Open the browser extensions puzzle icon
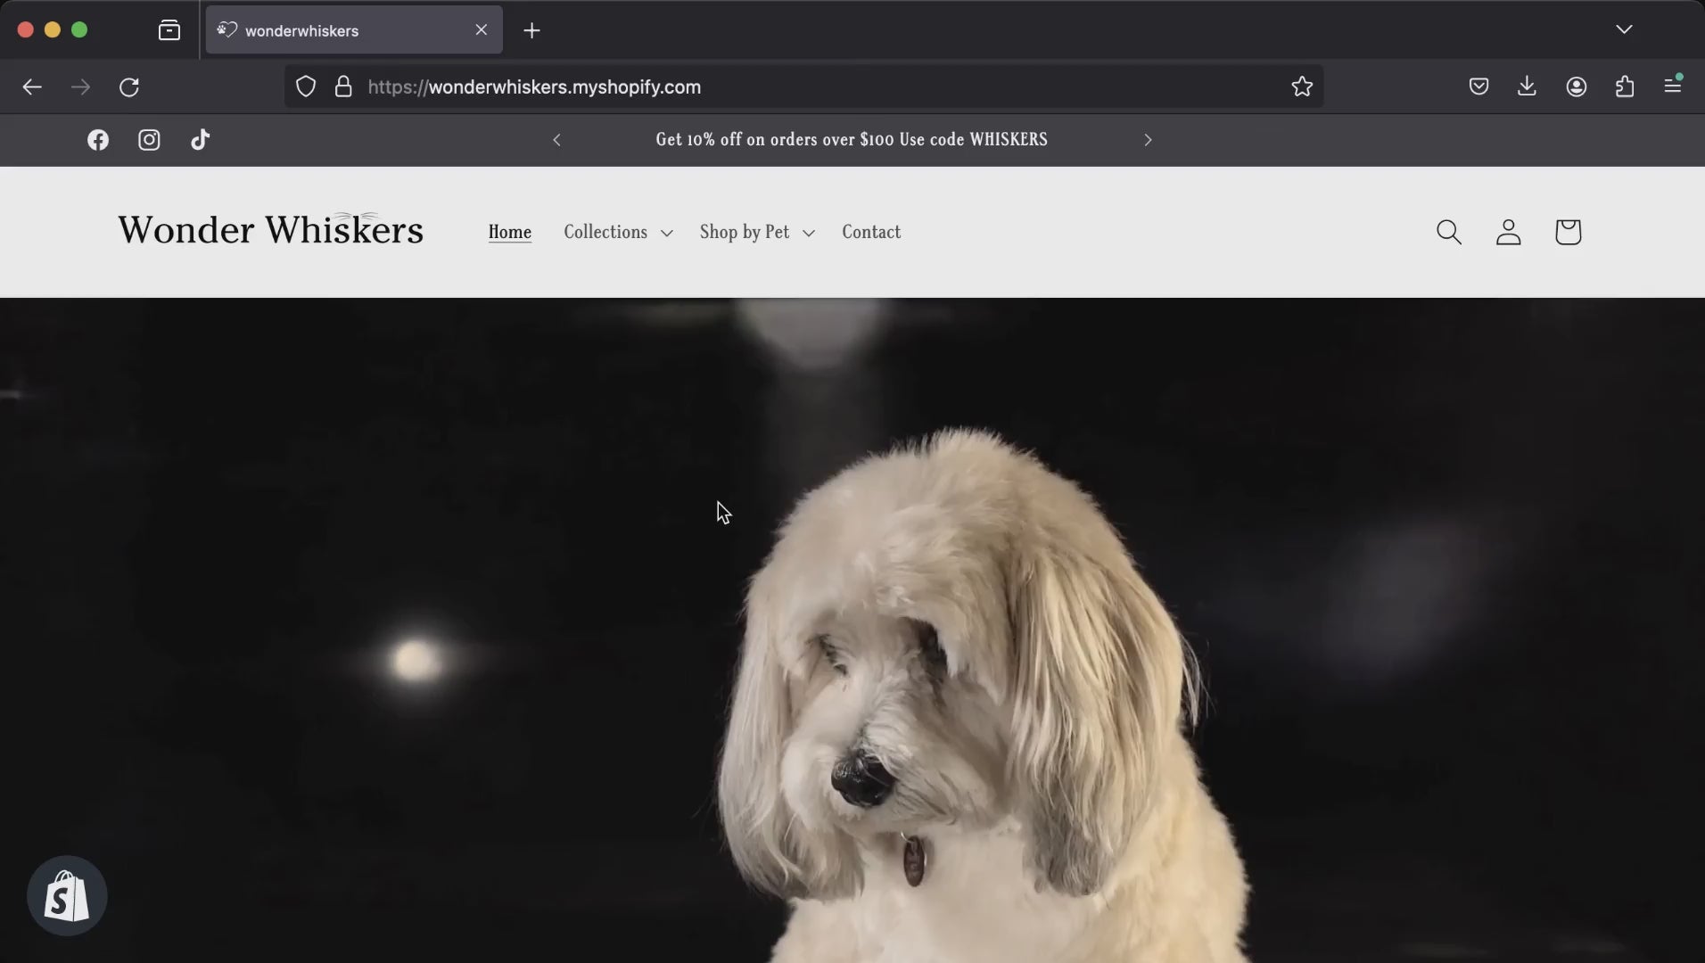The width and height of the screenshot is (1705, 963). 1625,86
